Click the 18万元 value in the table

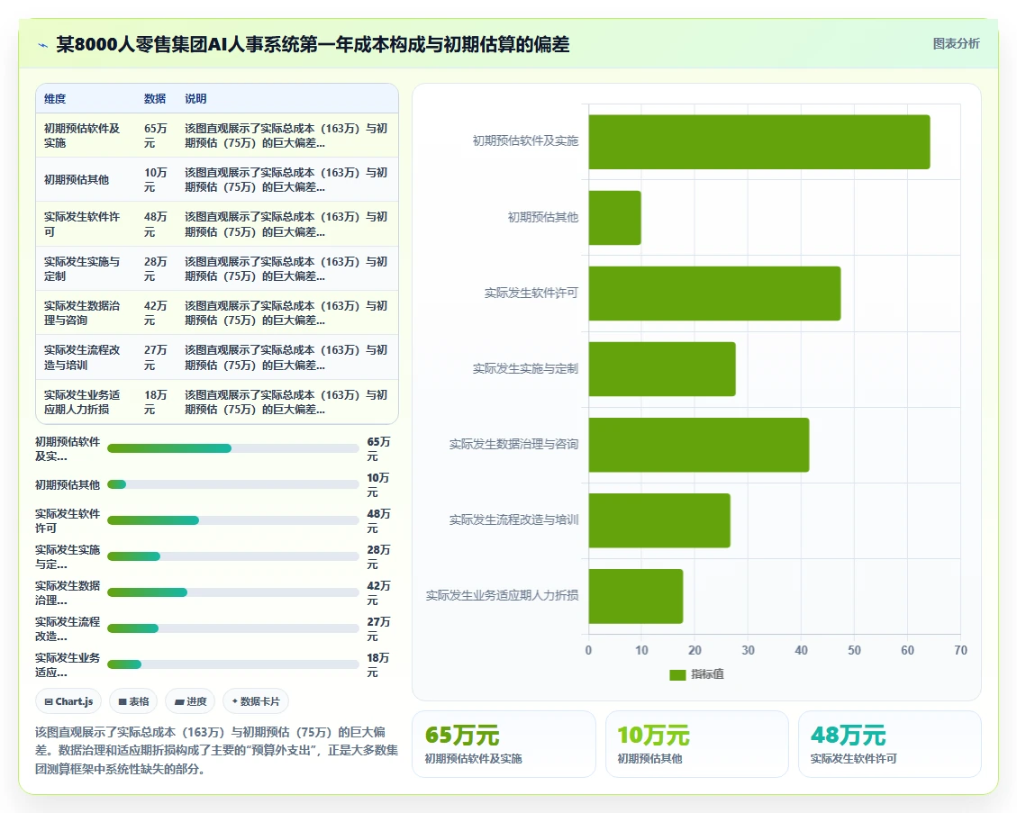pos(156,402)
